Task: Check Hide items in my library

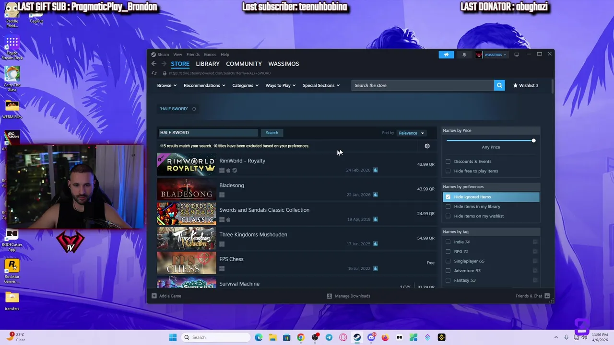Action: tap(448, 207)
